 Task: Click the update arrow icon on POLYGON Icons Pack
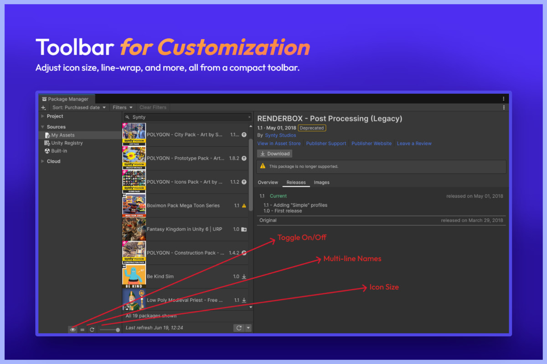pyautogui.click(x=244, y=182)
